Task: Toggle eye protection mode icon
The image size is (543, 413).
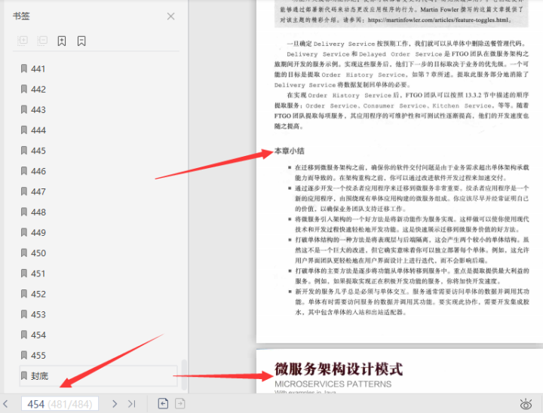Action: (x=526, y=404)
